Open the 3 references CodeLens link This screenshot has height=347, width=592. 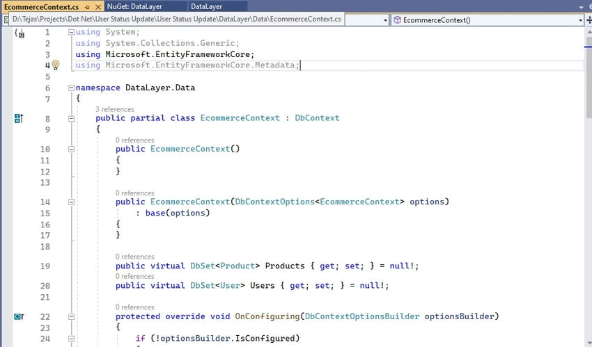point(115,109)
